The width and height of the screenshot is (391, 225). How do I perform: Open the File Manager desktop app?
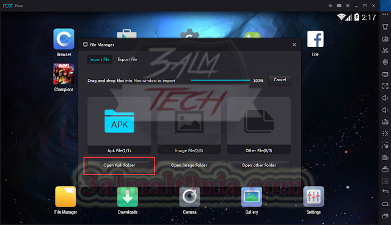click(65, 196)
